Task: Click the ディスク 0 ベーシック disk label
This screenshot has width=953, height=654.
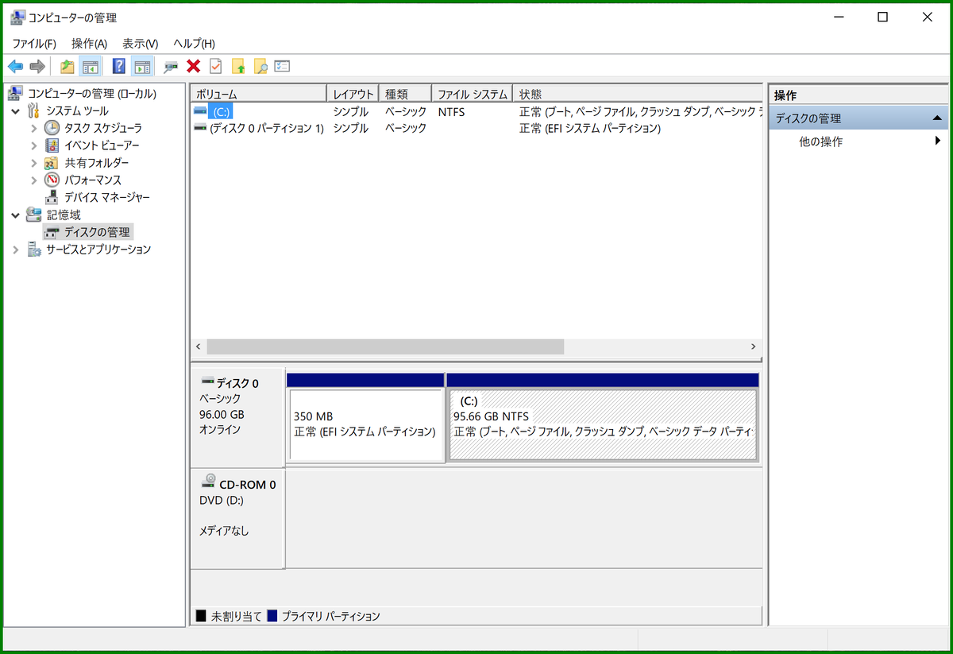Action: 237,416
